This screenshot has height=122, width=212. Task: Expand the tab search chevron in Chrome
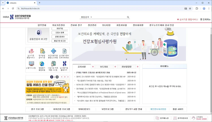pos(3,3)
